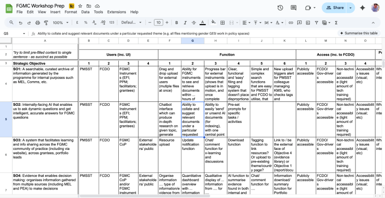Open the Edit menu
Screen dimensions: 385x198
coord(30,12)
